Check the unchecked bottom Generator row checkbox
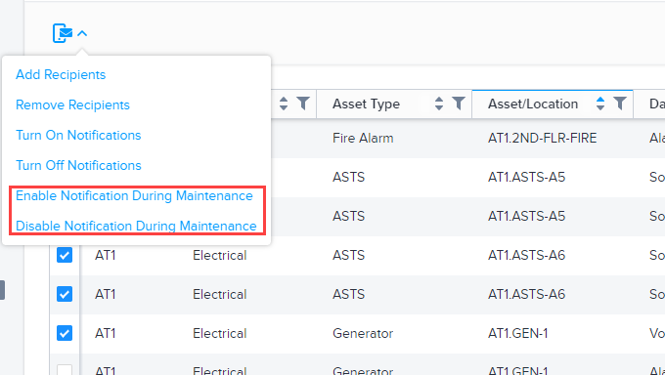This screenshot has width=665, height=375. [x=65, y=370]
